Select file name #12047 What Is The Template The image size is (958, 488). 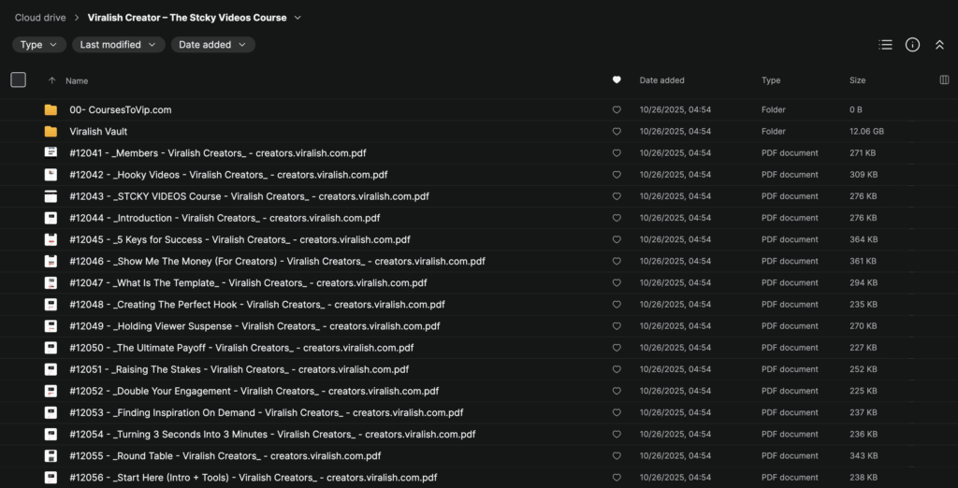point(248,282)
